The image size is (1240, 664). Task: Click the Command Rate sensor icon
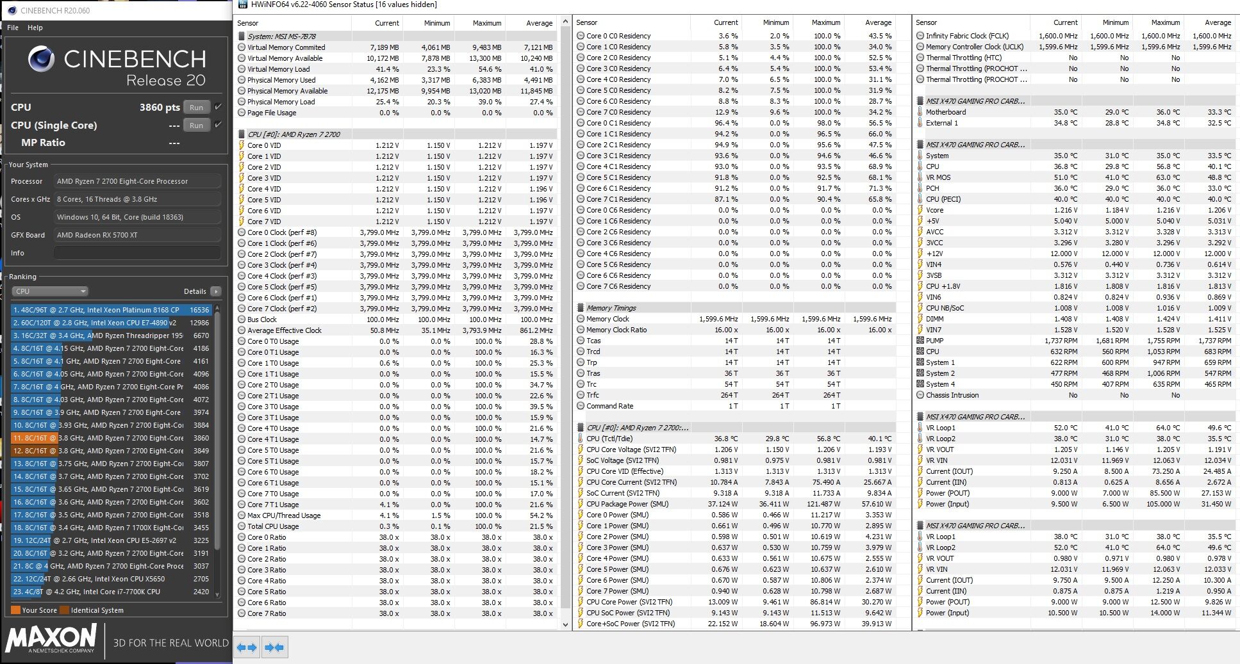pos(581,406)
